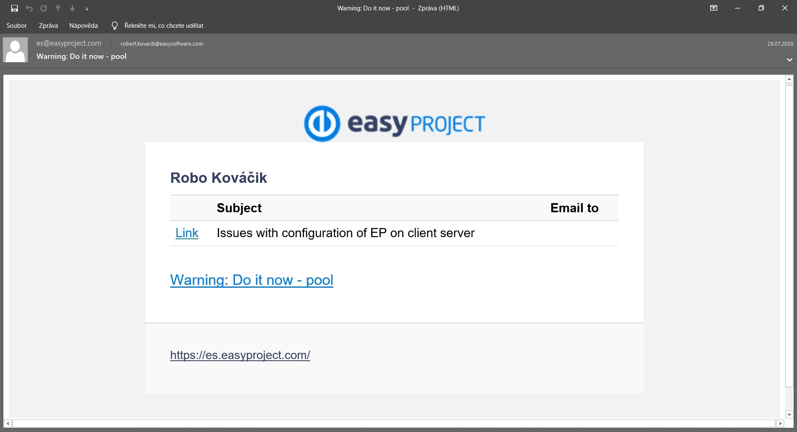Go to next item with down arrow

72,8
